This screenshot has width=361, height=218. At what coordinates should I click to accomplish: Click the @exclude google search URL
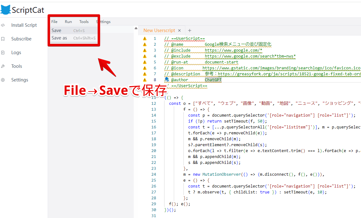click(x=250, y=56)
